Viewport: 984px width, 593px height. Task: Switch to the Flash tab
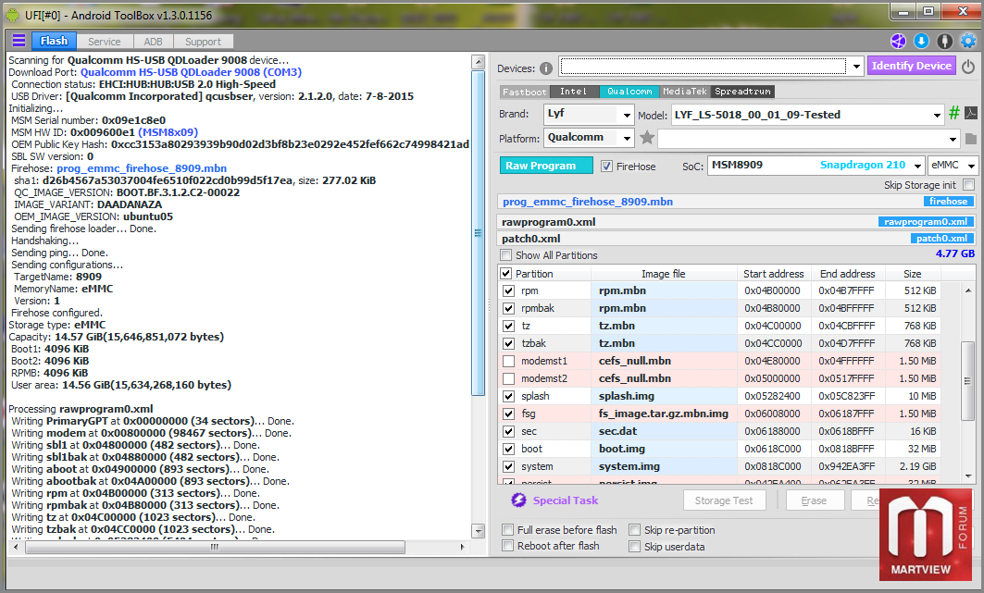coord(54,41)
